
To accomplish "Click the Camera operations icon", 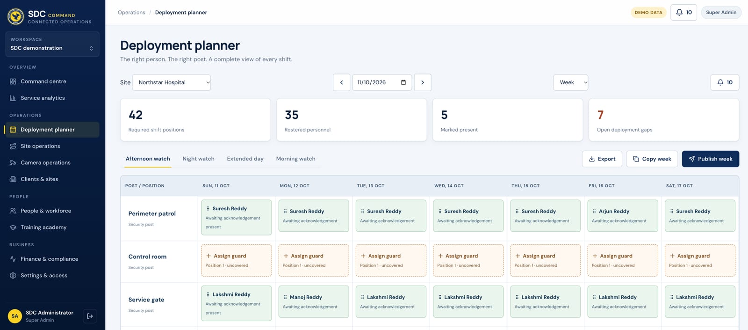I will click(13, 162).
